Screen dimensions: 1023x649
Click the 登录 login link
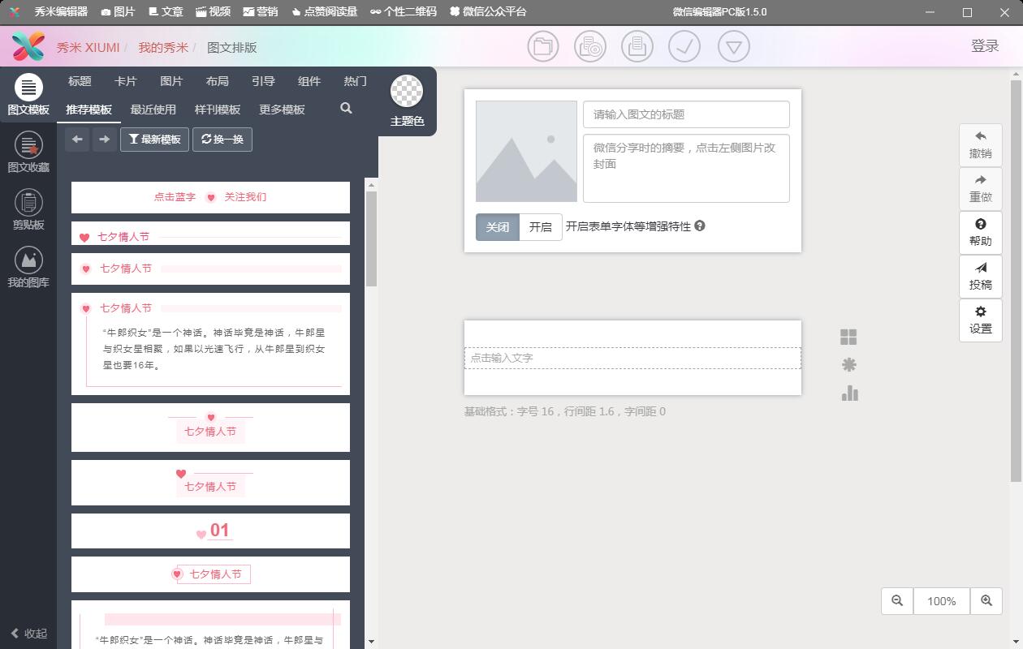985,46
